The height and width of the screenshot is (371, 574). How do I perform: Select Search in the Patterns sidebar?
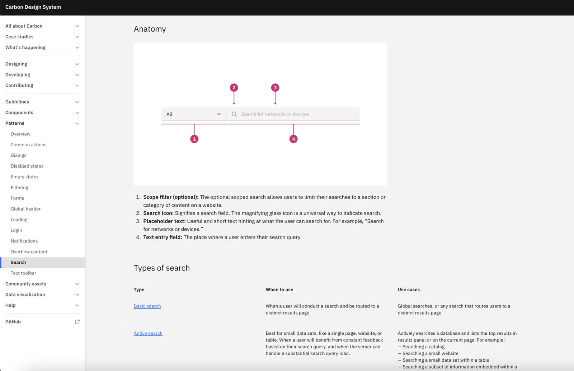(x=18, y=262)
